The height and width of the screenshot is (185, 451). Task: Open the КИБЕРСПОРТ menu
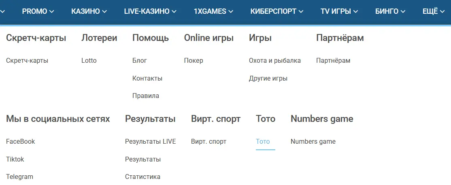pos(277,11)
